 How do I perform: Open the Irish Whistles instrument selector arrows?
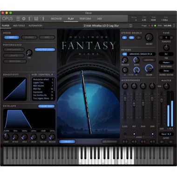[131, 26]
